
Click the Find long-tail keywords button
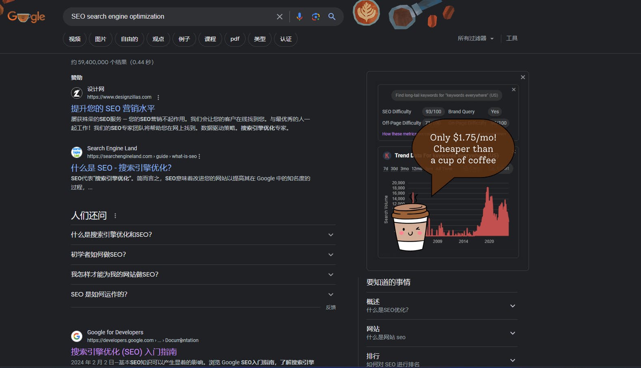tap(447, 95)
